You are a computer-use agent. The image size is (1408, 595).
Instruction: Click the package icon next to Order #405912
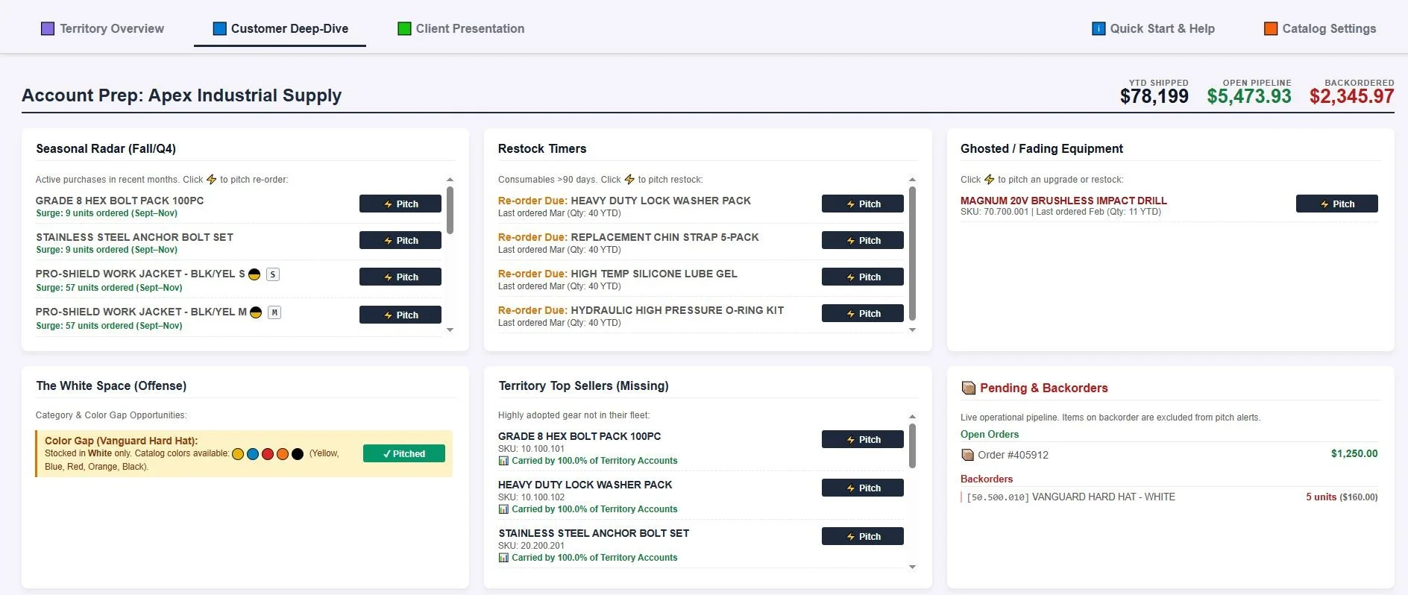click(x=968, y=455)
